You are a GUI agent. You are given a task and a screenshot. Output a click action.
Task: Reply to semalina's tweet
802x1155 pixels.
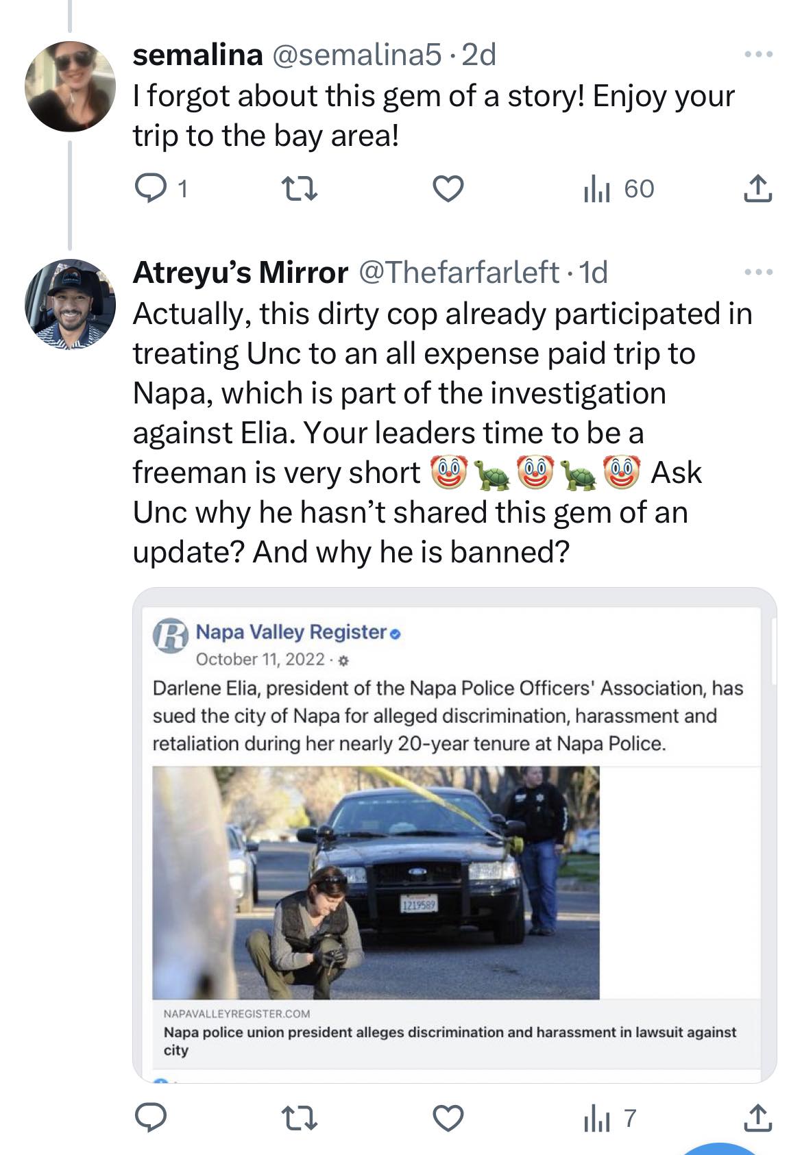151,188
